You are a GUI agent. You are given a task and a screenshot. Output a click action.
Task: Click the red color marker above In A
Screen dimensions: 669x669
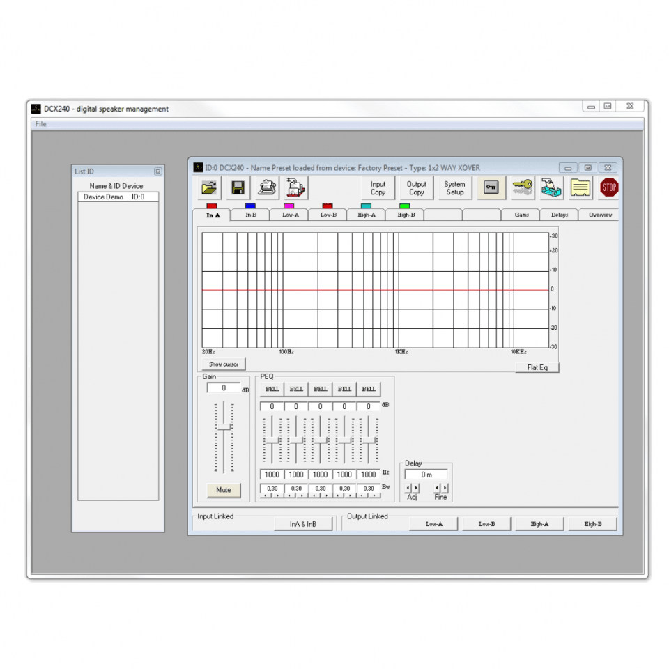point(212,206)
